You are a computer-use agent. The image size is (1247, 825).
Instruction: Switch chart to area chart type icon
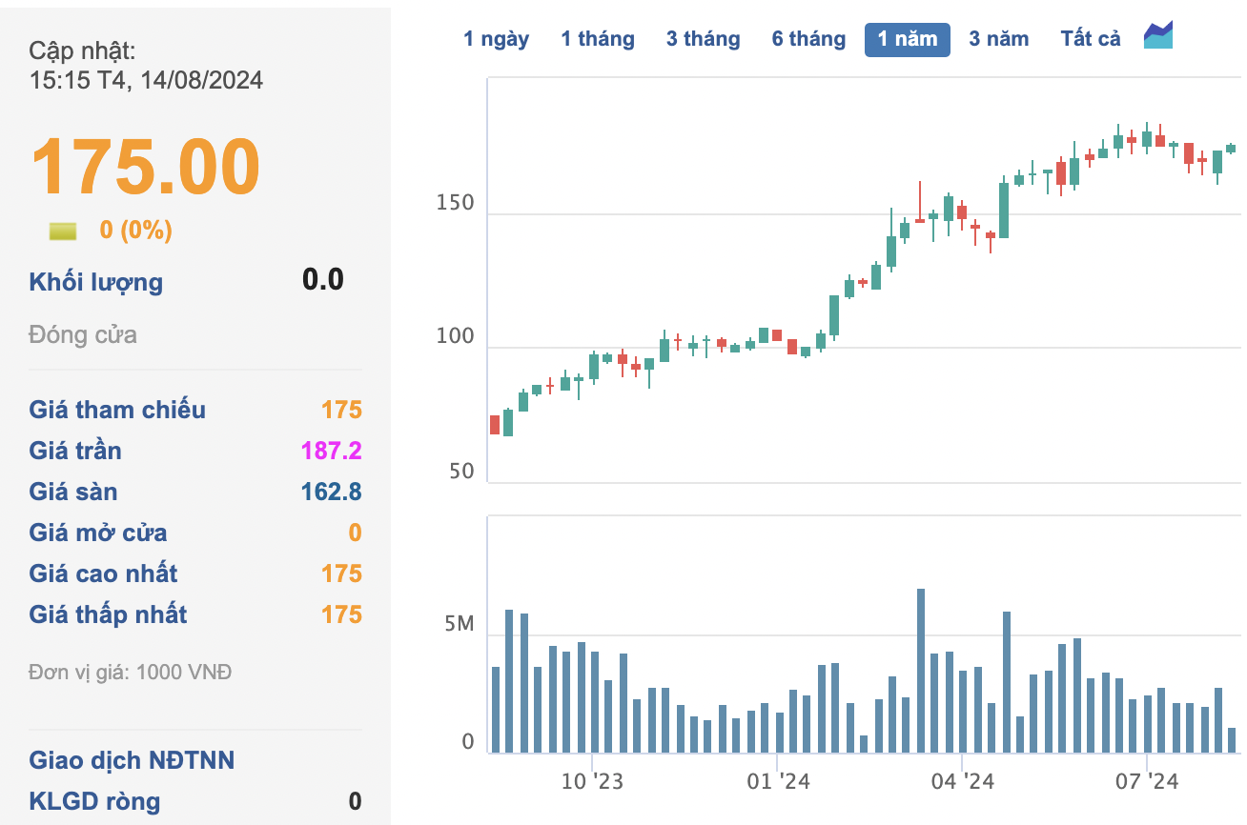pyautogui.click(x=1158, y=36)
